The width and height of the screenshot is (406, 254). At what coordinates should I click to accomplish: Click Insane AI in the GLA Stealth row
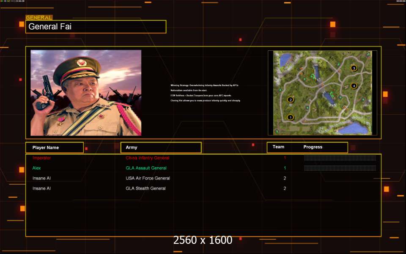42,188
